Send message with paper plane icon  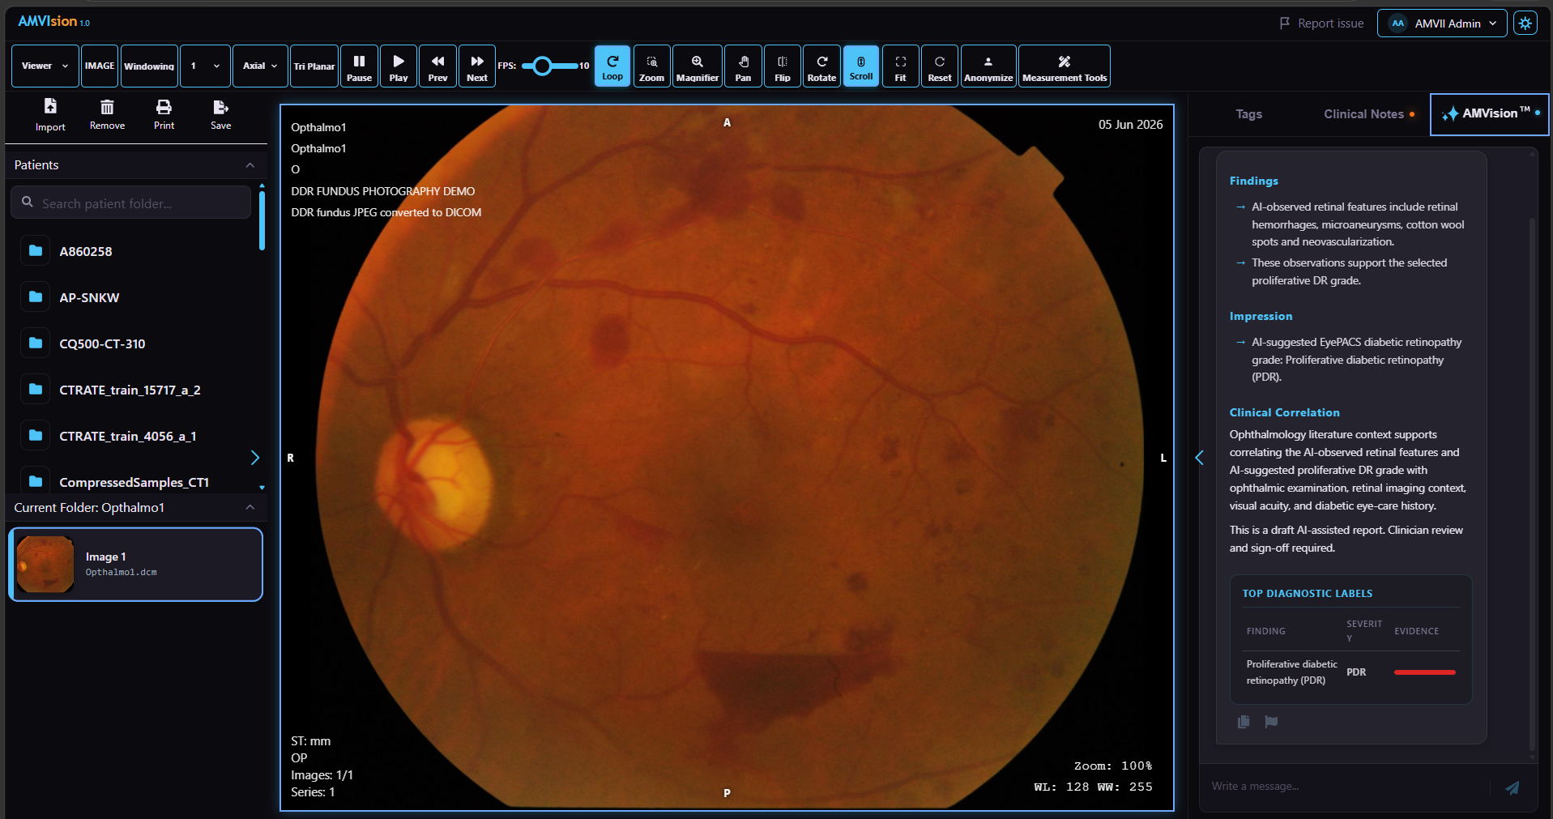[1512, 787]
